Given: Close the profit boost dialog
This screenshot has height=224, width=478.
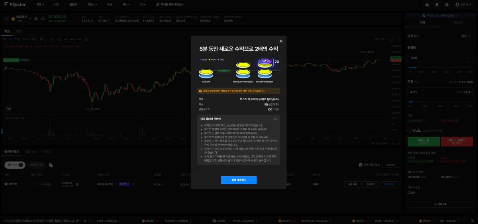Looking at the screenshot, I should pos(281,41).
